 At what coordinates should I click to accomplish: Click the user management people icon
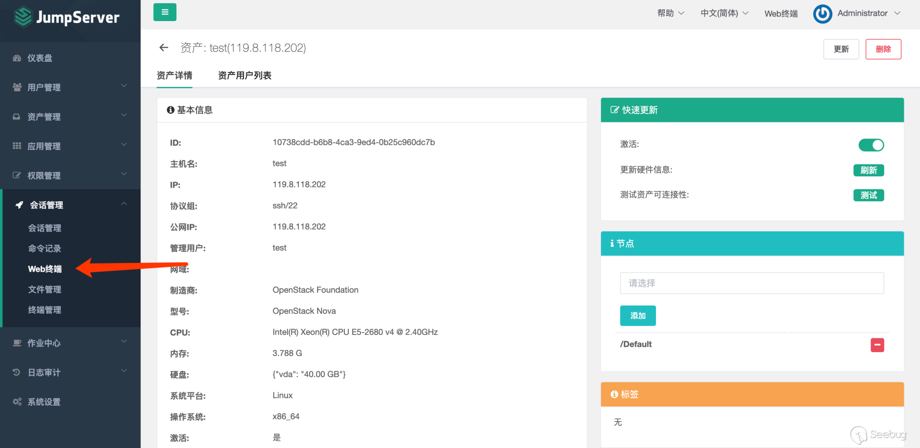17,87
